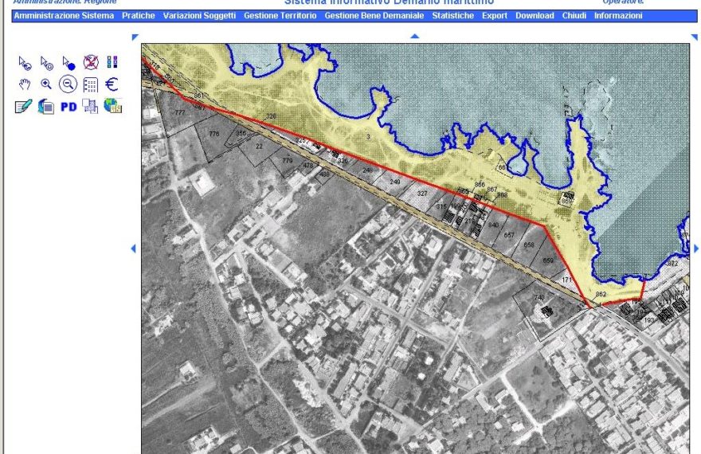Open the Gestione Territorio menu
701x454 pixels.
[x=280, y=16]
